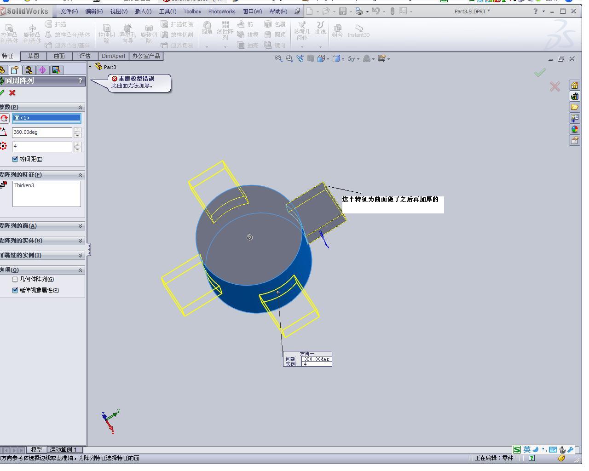
Task: Click the Zoom to Area icon
Action: coord(289,58)
